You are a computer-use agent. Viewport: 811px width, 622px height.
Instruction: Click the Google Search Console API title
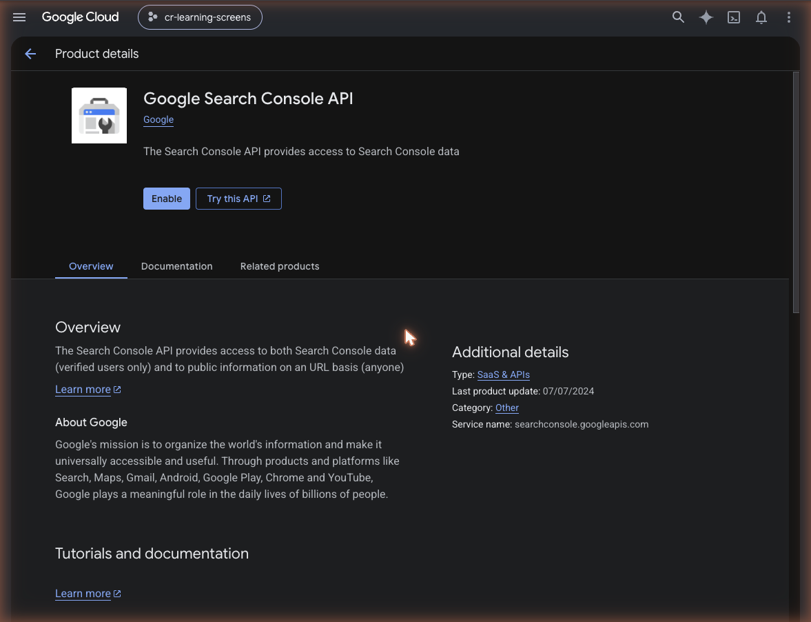pyautogui.click(x=248, y=99)
